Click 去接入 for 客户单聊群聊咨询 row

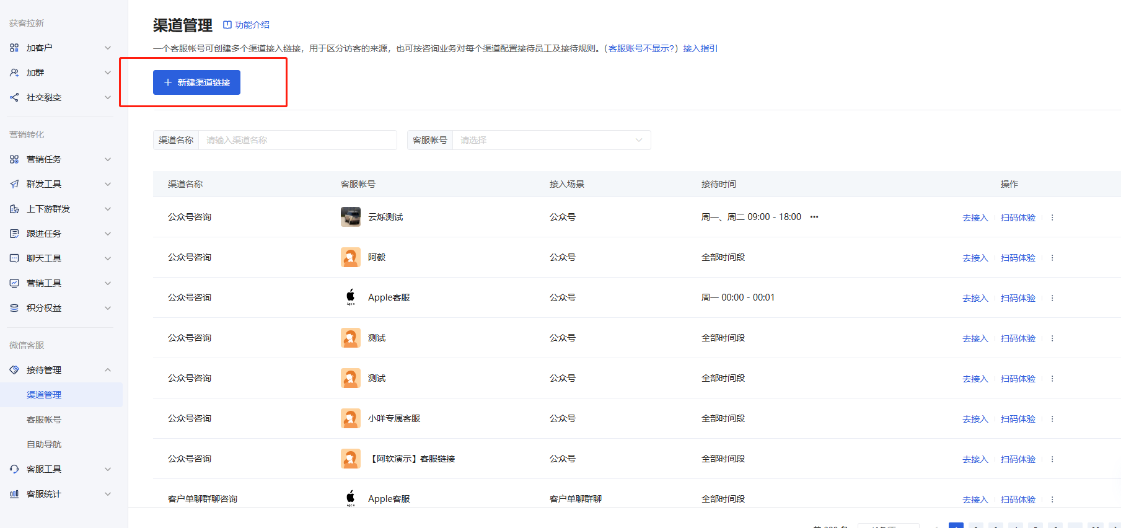[x=975, y=499]
